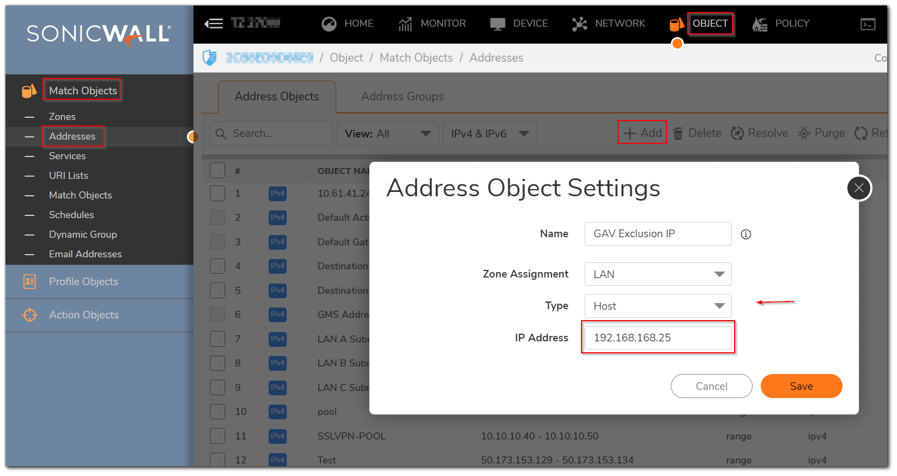Open POLICY firewall icon
897x476 pixels.
coord(760,24)
